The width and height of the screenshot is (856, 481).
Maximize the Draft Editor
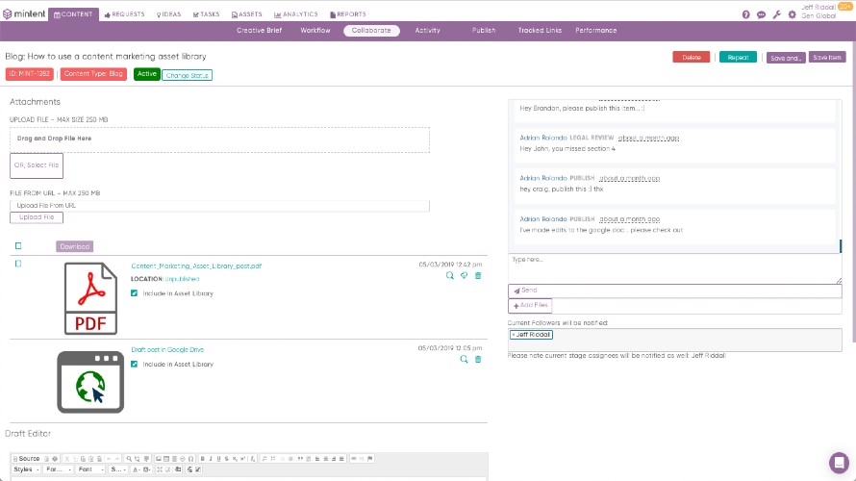[160, 469]
